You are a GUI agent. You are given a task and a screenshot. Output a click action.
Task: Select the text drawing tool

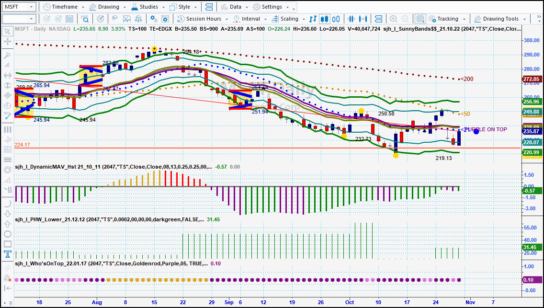click(x=7, y=254)
